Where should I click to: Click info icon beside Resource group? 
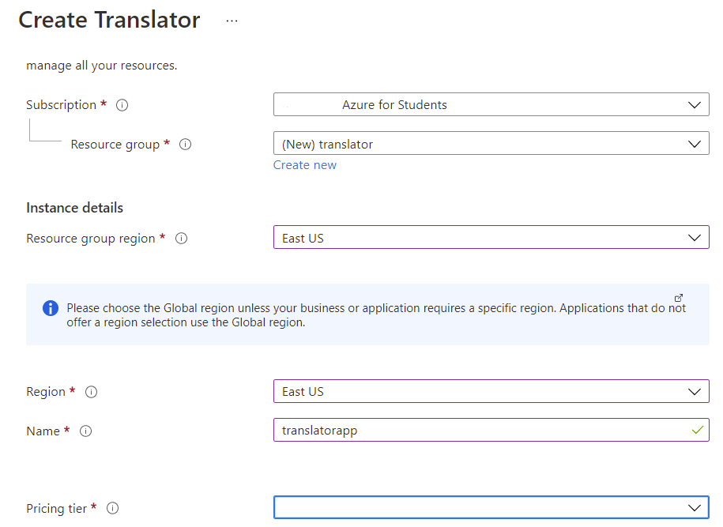[x=186, y=145]
